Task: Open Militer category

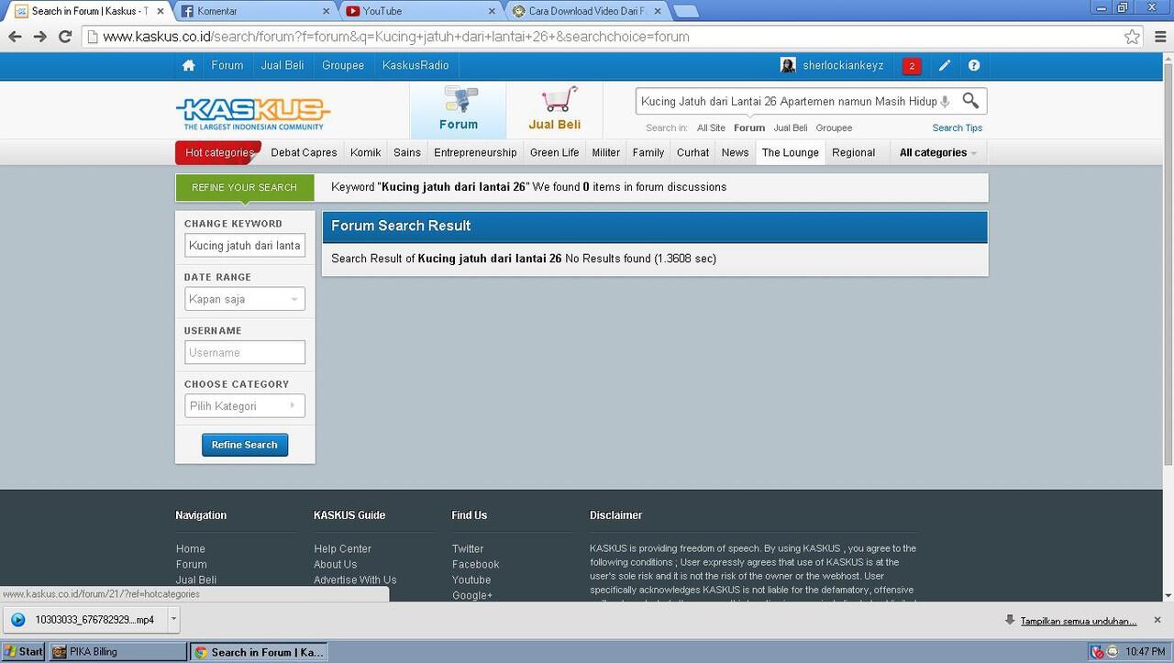Action: [x=605, y=152]
